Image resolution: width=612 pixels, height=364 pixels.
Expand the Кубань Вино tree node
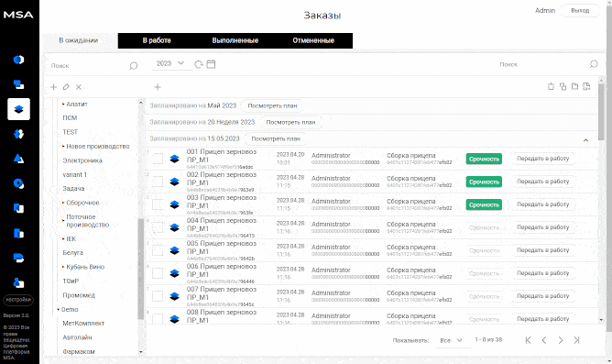(x=63, y=267)
